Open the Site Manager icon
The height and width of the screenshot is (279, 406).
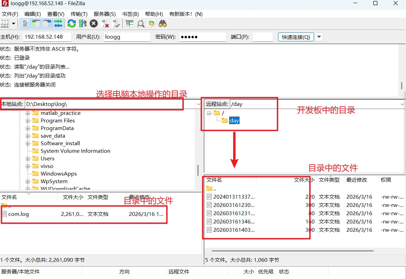5,24
